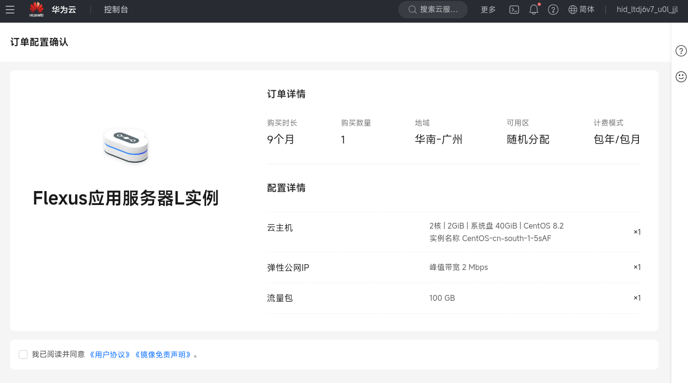Click the Huawei Cloud logo

click(53, 10)
